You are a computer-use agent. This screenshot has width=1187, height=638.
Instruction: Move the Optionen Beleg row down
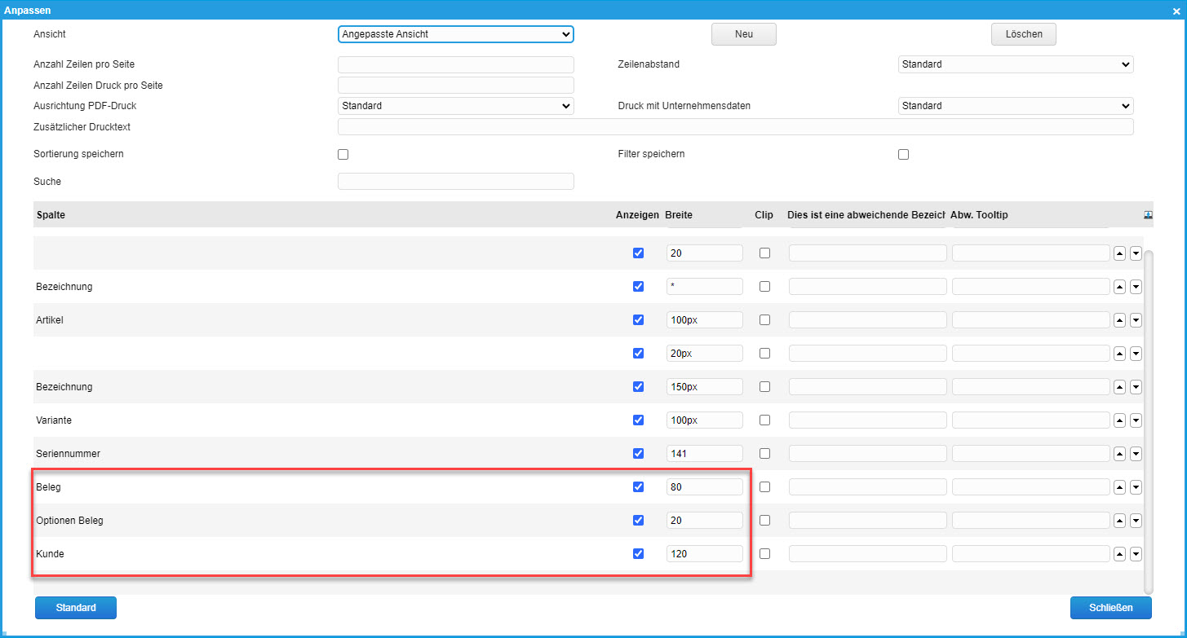[x=1136, y=521]
